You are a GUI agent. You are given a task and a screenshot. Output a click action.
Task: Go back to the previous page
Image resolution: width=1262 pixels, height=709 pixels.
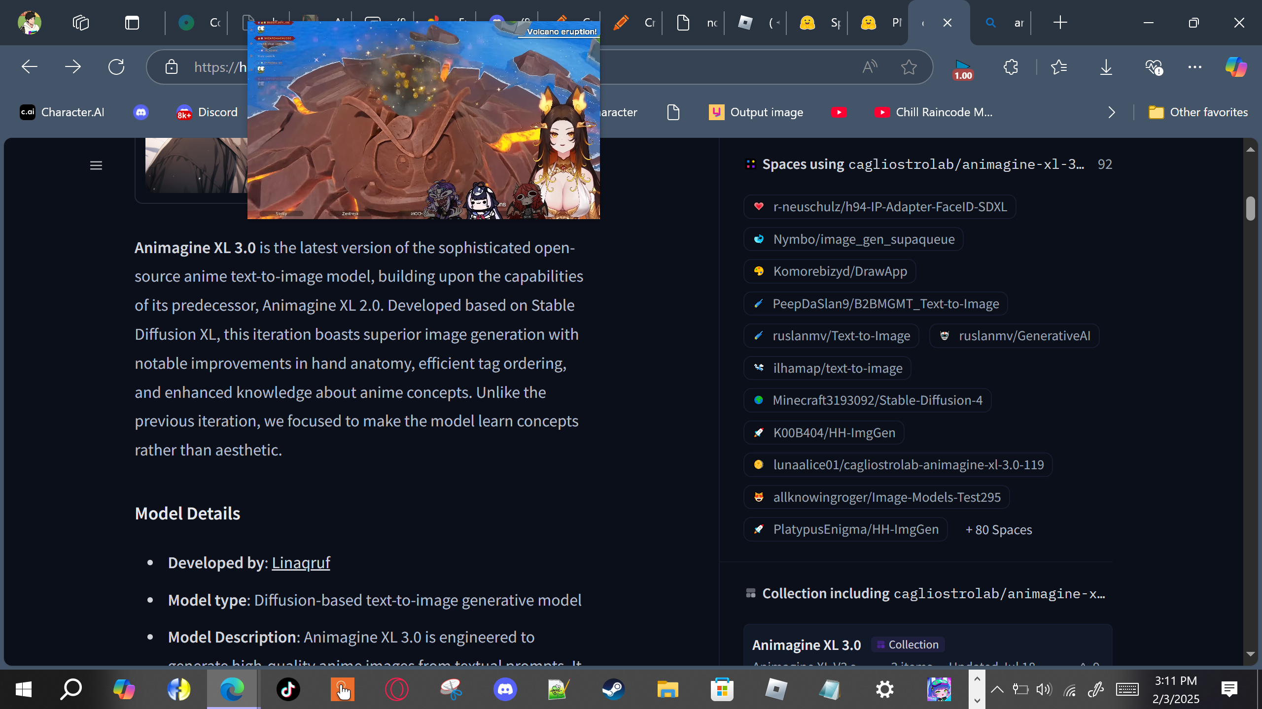(30, 67)
